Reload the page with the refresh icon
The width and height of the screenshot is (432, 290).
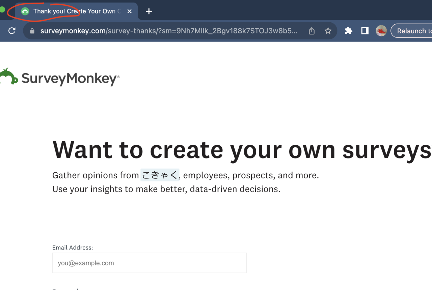coord(12,31)
